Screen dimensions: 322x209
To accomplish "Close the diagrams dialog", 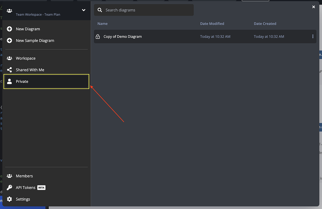I will click(x=313, y=7).
